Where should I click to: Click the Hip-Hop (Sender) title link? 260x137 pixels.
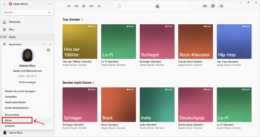tap(227, 62)
